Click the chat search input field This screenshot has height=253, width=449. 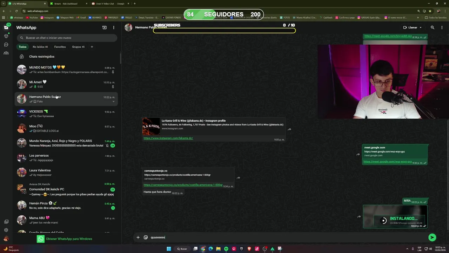tap(67, 38)
